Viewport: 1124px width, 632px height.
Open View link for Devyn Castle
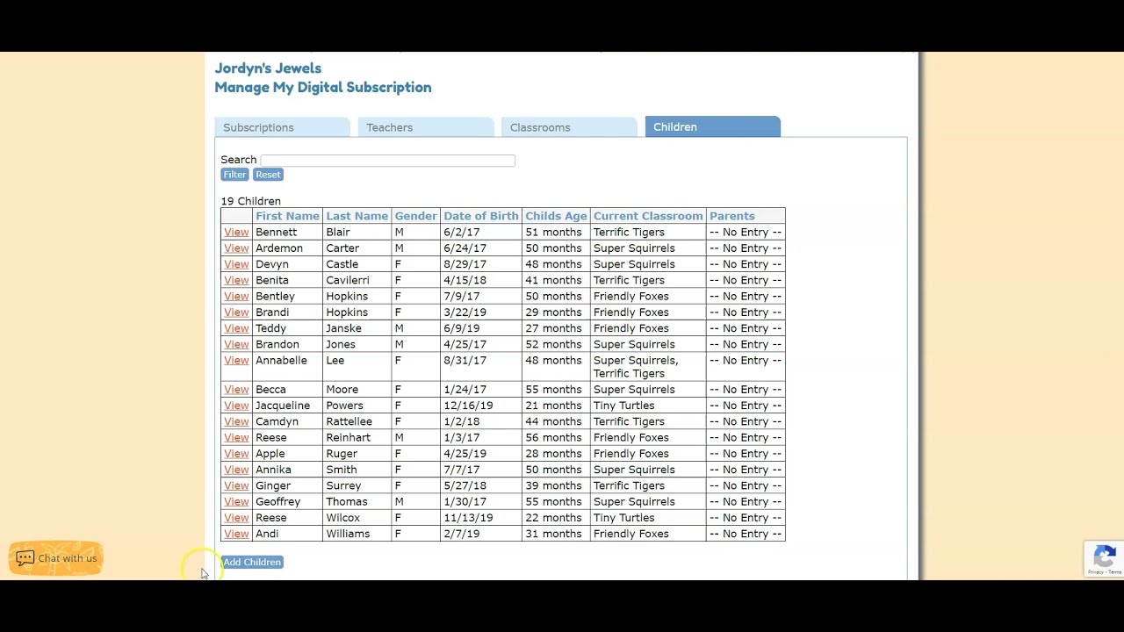236,264
